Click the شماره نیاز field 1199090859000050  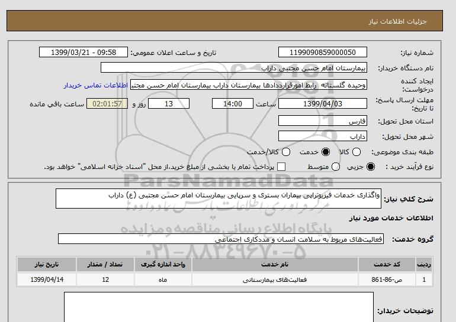click(x=323, y=52)
